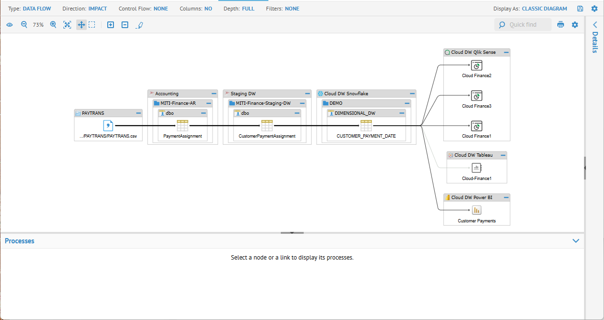Viewport: 604px width, 320px height.
Task: Collapse the Cloud DW Snowflake group
Action: pos(411,94)
